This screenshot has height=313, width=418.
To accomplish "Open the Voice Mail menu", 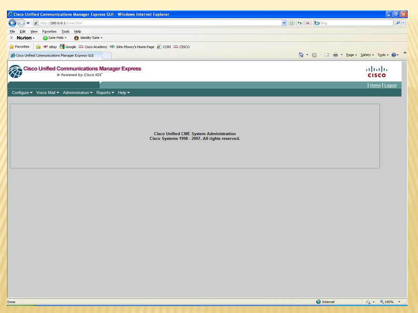I will tap(48, 93).
